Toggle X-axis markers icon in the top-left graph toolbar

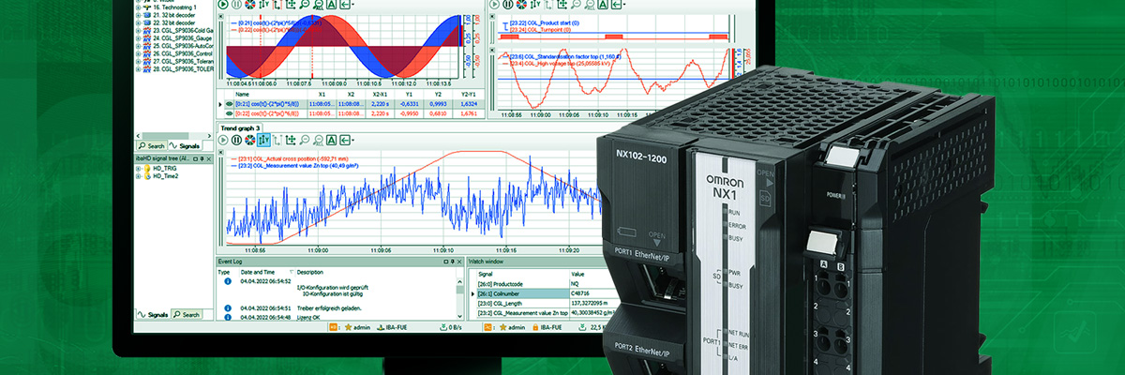[277, 5]
